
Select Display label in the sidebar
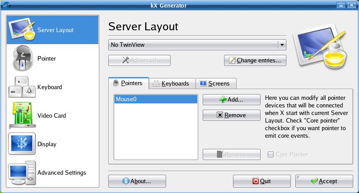pos(47,144)
